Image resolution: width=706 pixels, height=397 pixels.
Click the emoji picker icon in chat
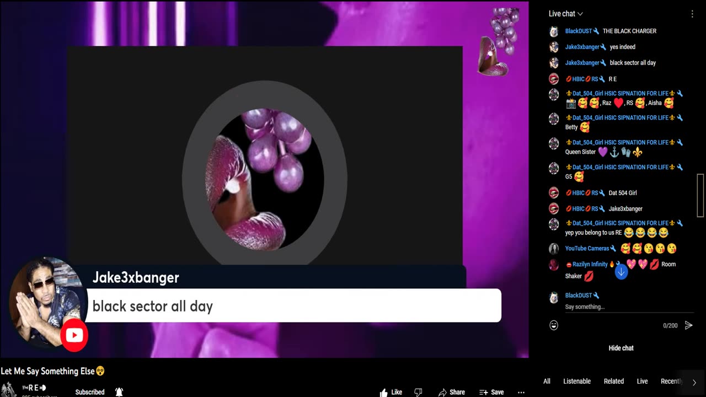(x=554, y=325)
